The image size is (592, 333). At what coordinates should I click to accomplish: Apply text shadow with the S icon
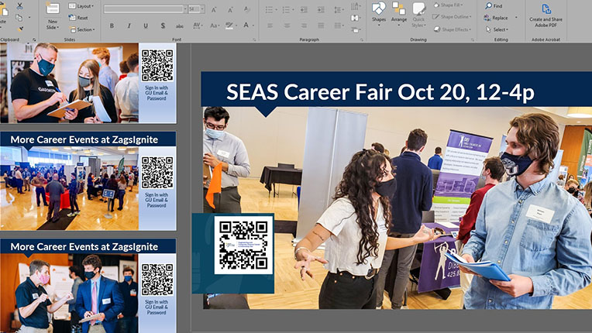pyautogui.click(x=163, y=26)
